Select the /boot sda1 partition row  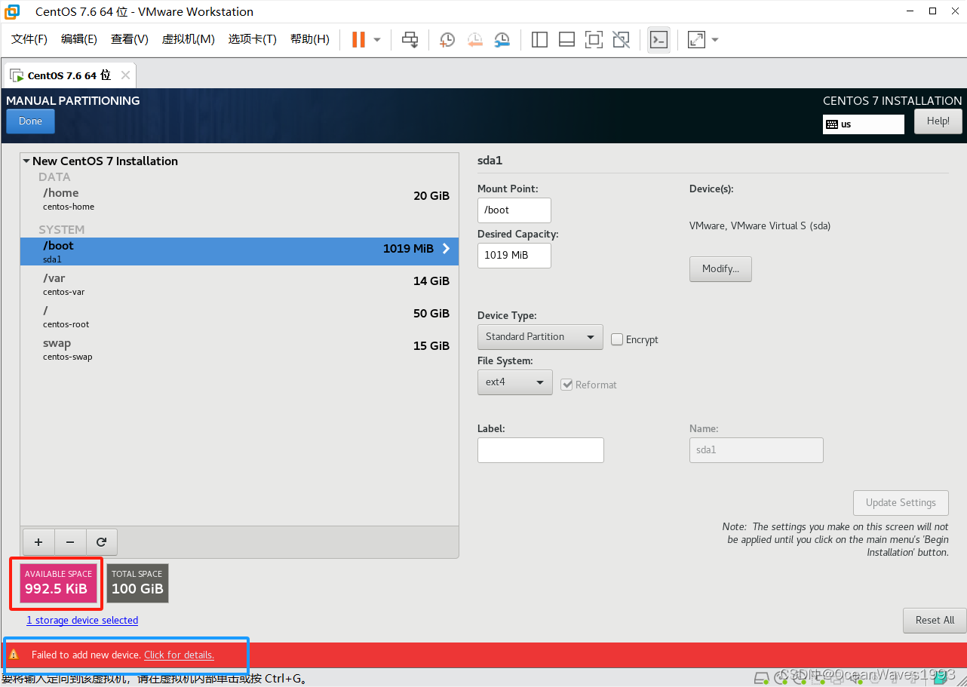point(239,251)
